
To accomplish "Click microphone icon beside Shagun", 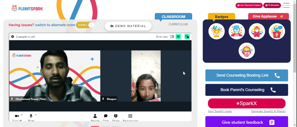I will pyautogui.click(x=103, y=99).
